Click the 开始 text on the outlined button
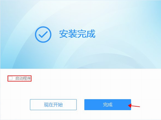 [58, 105]
